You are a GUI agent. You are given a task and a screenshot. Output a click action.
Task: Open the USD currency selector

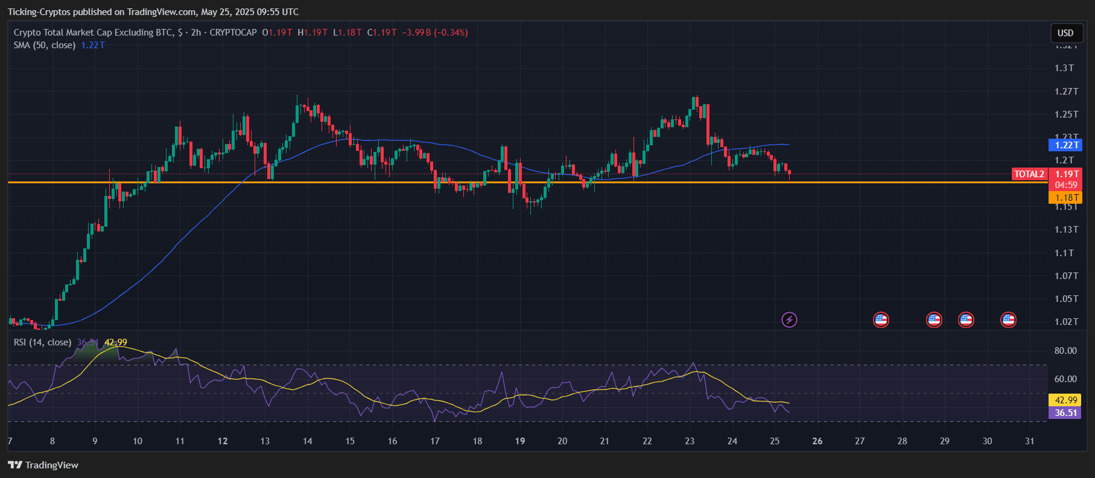tap(1065, 33)
